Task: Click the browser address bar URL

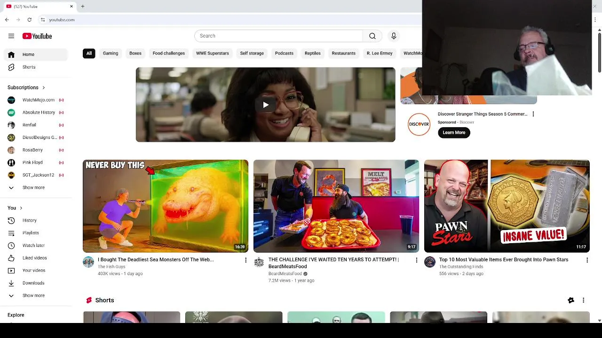Action: [x=62, y=20]
